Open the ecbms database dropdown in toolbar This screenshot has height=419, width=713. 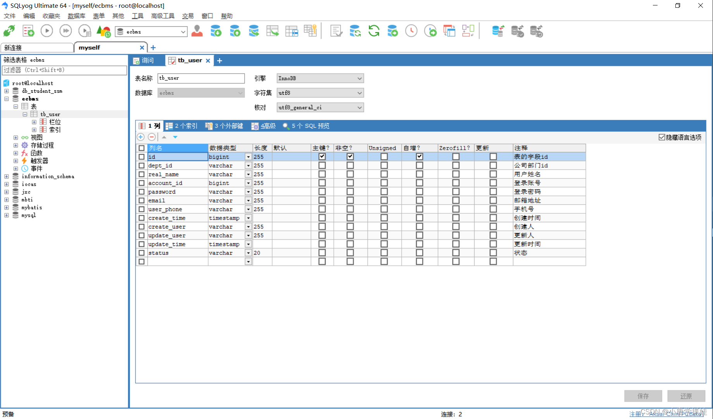(183, 32)
